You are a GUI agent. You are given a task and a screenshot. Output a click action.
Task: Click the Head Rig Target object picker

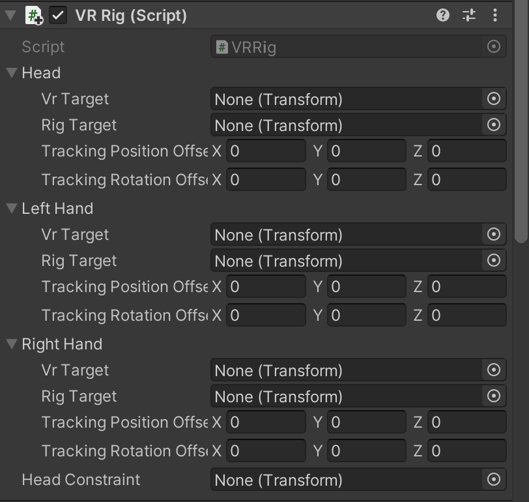coord(494,125)
